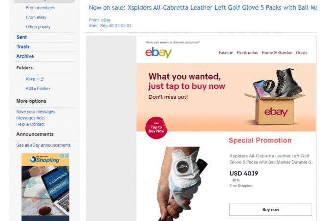327x221 pixels.
Task: Click Add a Folder+ link
Action: (x=38, y=88)
